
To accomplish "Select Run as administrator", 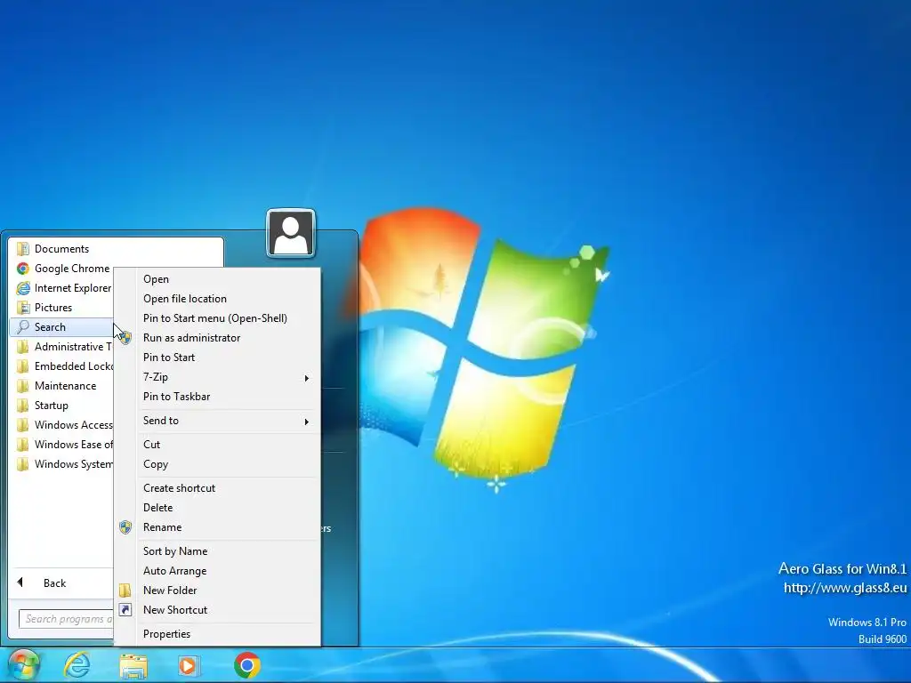I will (217, 338).
